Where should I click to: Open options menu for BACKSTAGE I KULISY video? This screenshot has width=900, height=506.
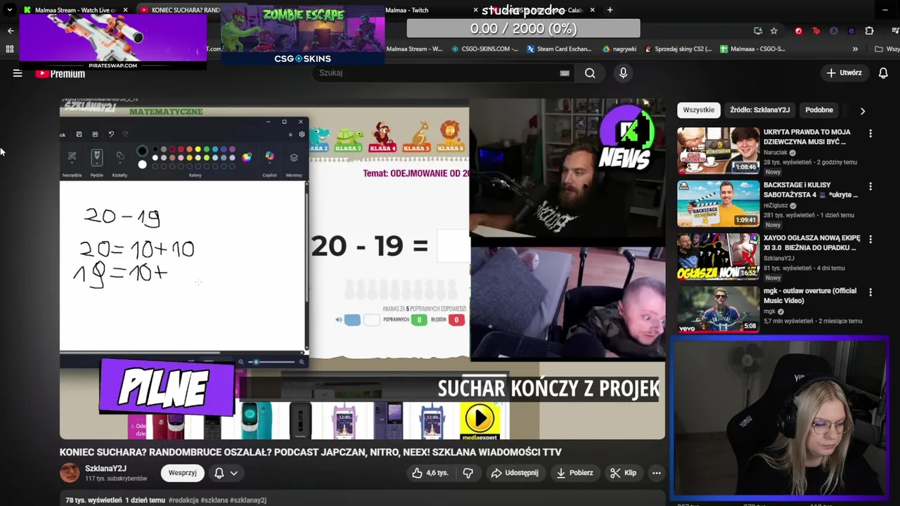(x=870, y=186)
